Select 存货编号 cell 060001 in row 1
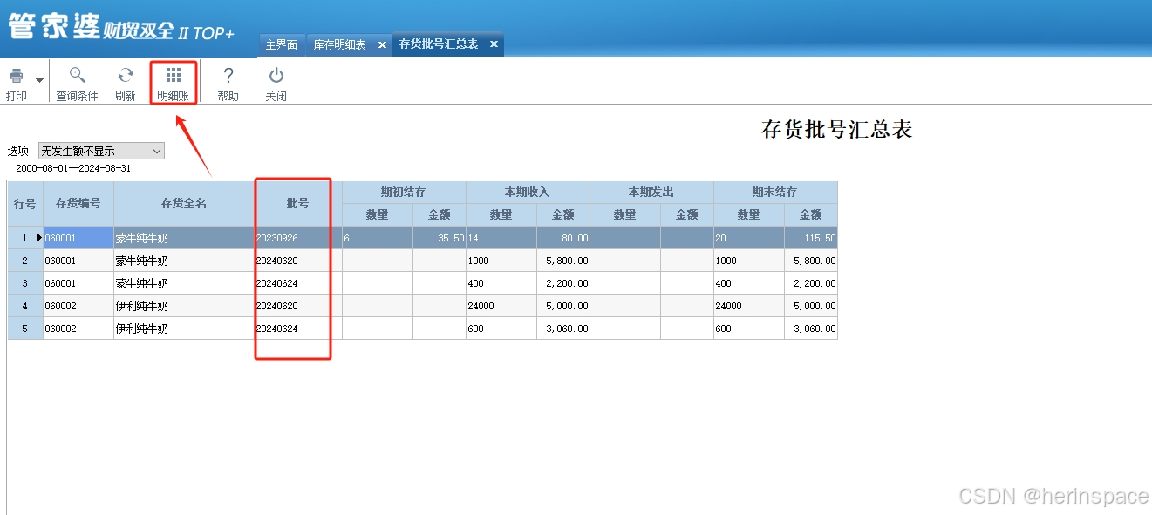 (78, 238)
